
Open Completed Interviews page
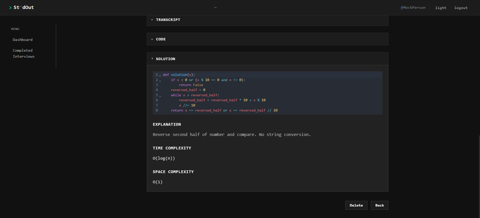(x=24, y=53)
